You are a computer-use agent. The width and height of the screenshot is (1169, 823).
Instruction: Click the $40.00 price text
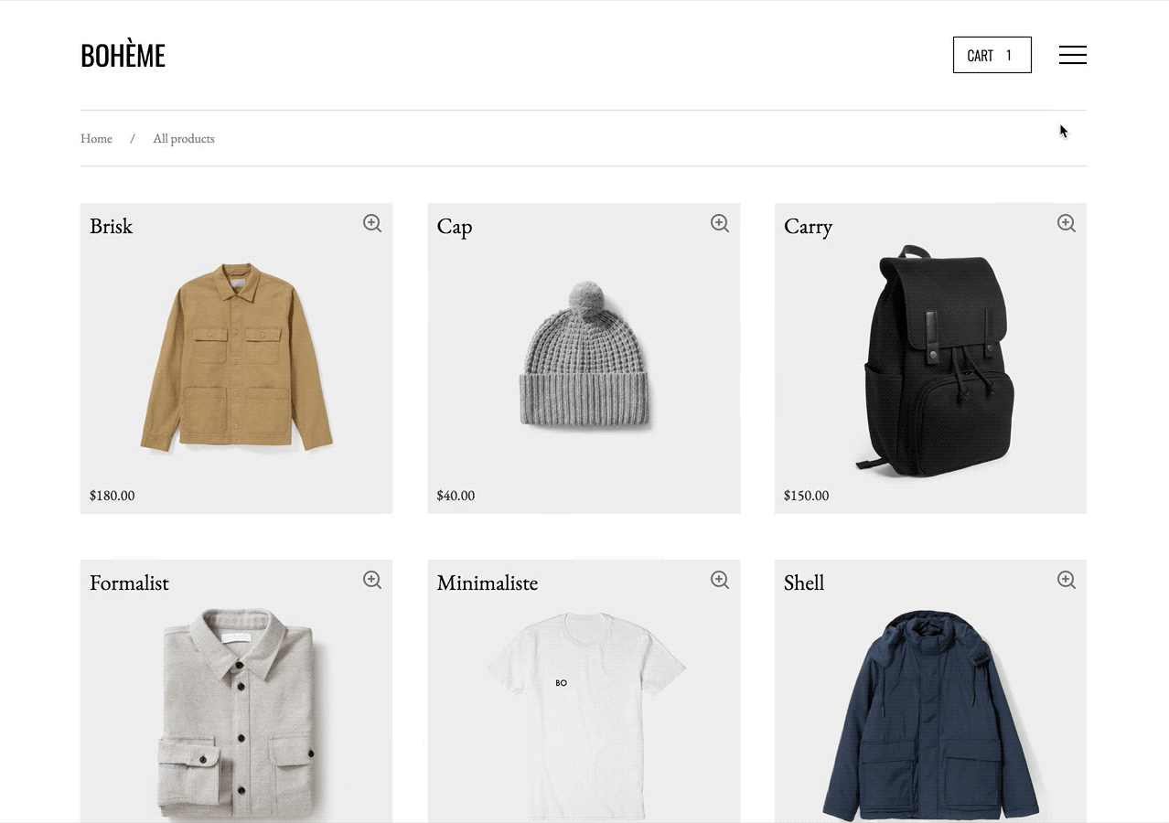click(456, 496)
